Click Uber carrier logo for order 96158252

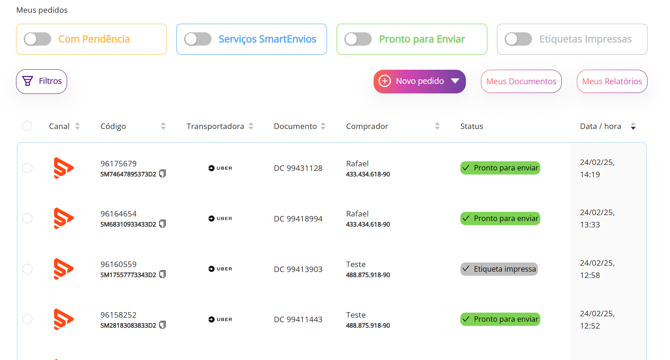click(220, 319)
